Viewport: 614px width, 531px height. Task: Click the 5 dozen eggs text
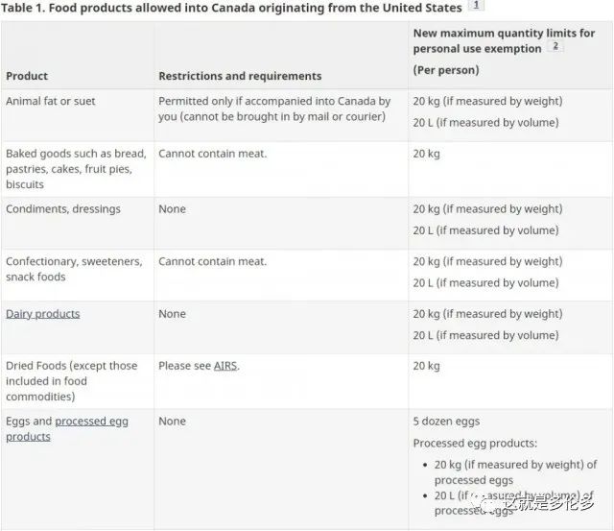446,422
